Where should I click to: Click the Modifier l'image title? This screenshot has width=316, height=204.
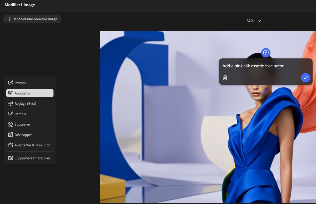pos(20,5)
